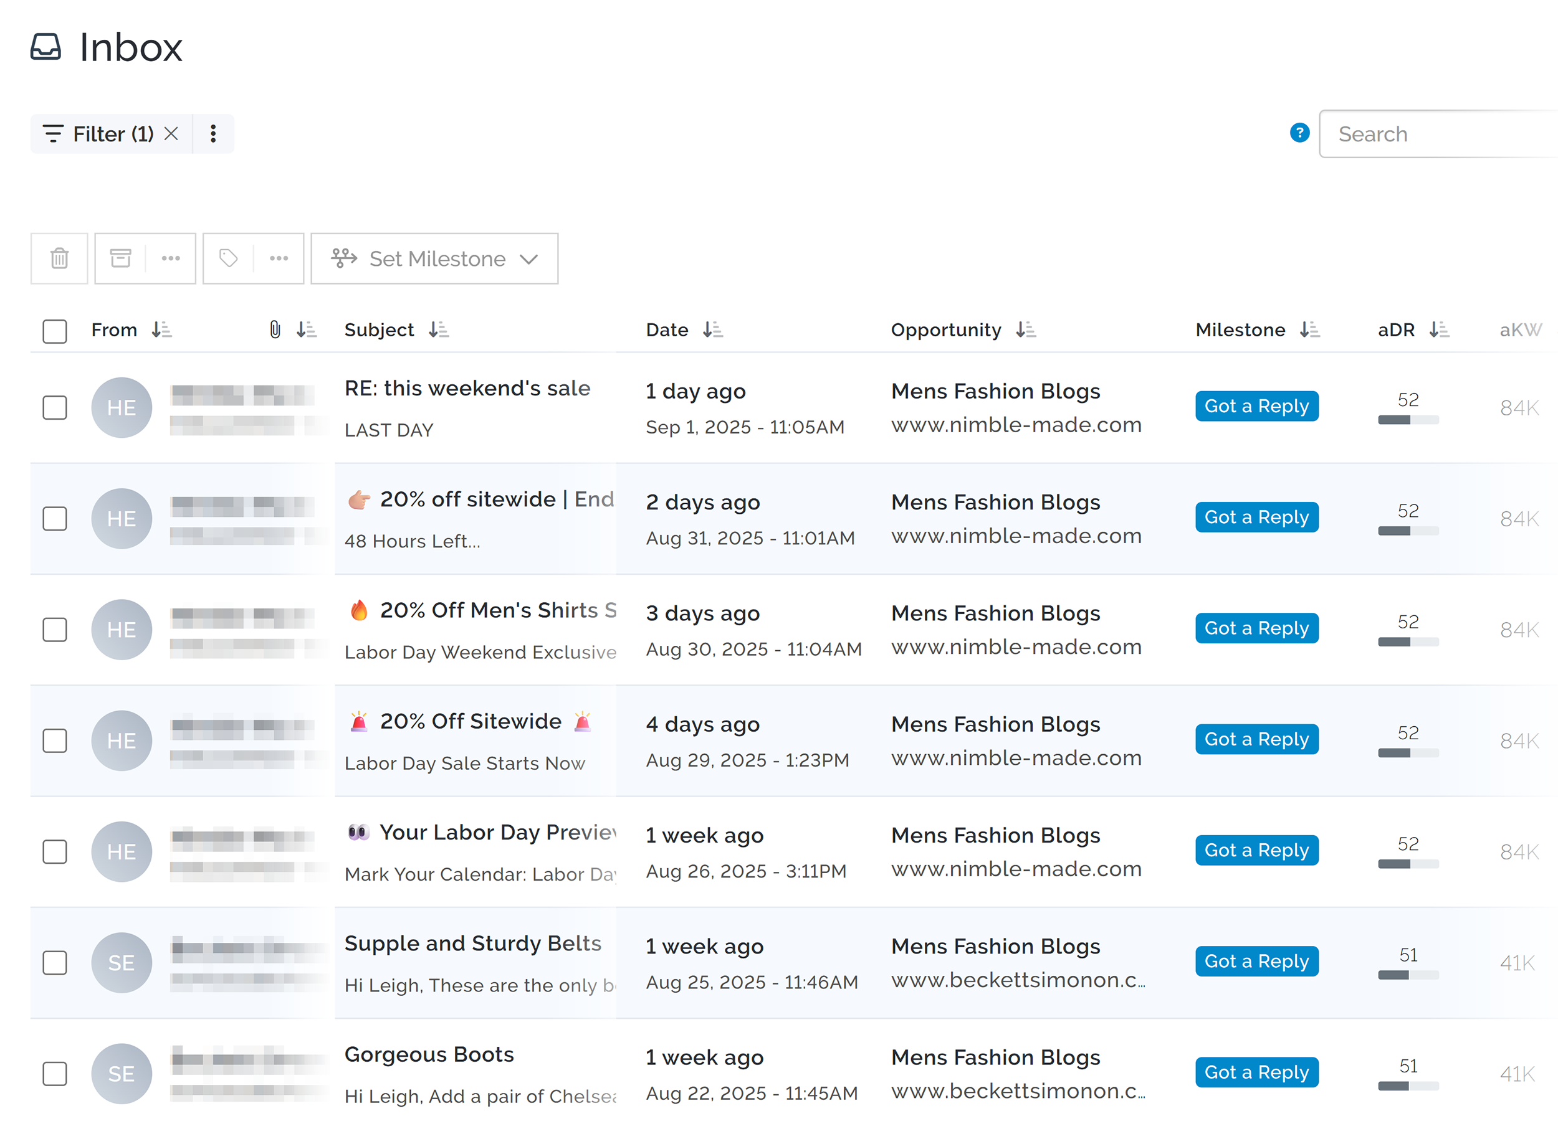Sort by attachment paperclip column
The width and height of the screenshot is (1558, 1121).
pyautogui.click(x=307, y=330)
